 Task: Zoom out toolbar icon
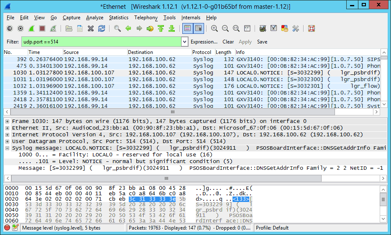[x=225, y=28]
